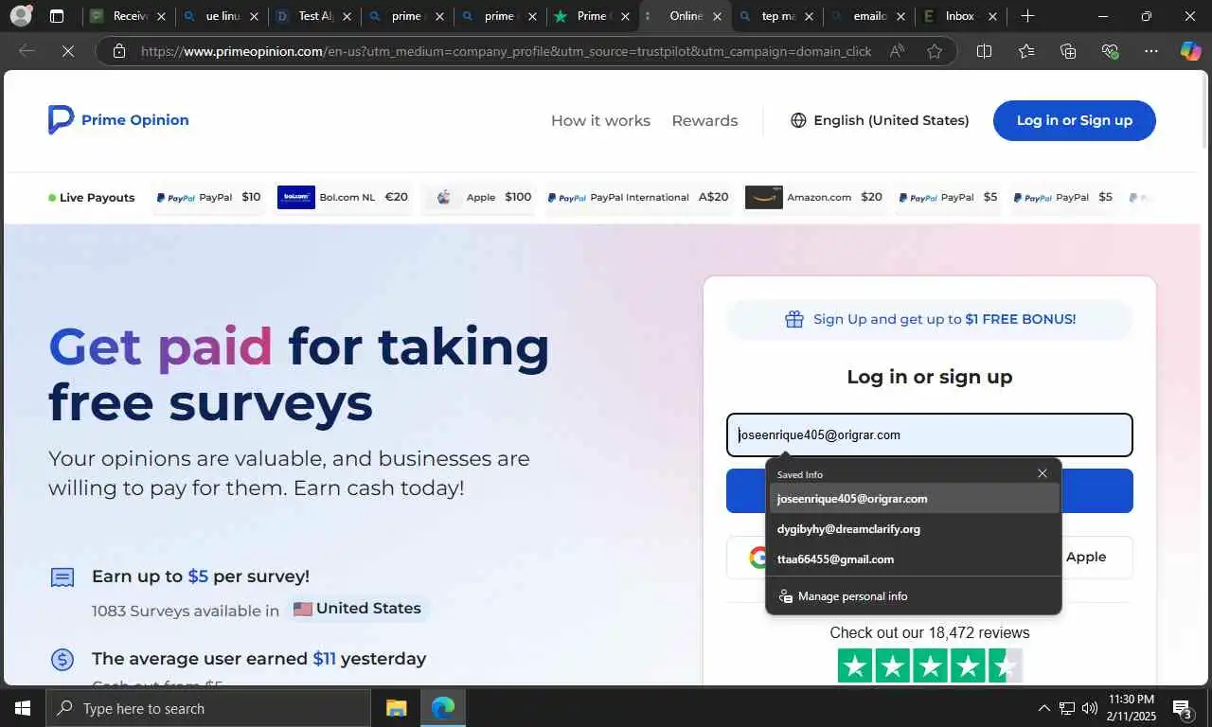Image resolution: width=1212 pixels, height=727 pixels.
Task: Click the Edge taskbar icon
Action: [x=442, y=708]
